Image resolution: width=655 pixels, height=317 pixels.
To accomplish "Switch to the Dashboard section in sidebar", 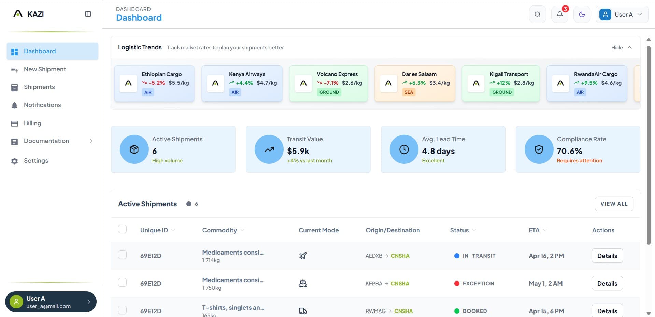I will pyautogui.click(x=40, y=51).
